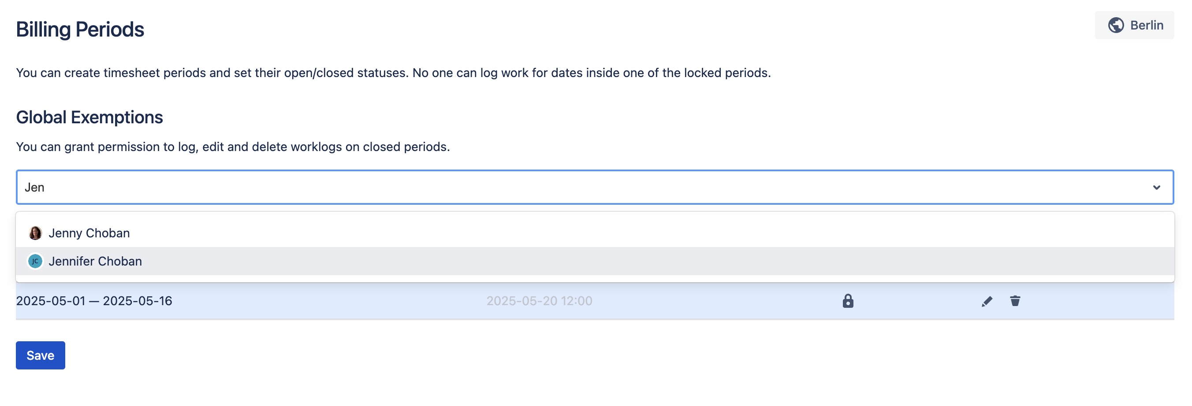Select Jenny Choban from the suggestions
Viewport: 1192px width, 406px height.
(x=89, y=233)
